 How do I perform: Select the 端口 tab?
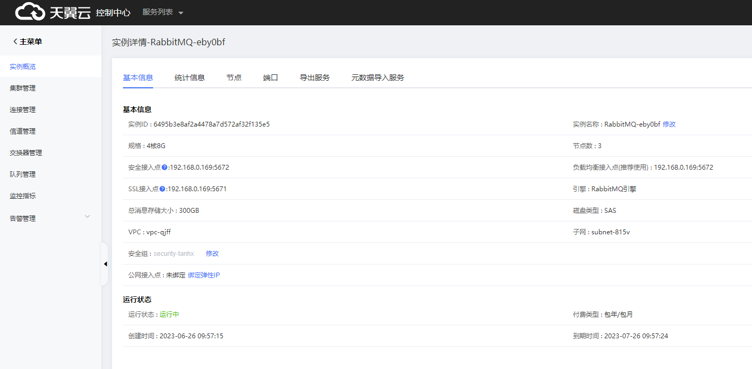coord(271,78)
